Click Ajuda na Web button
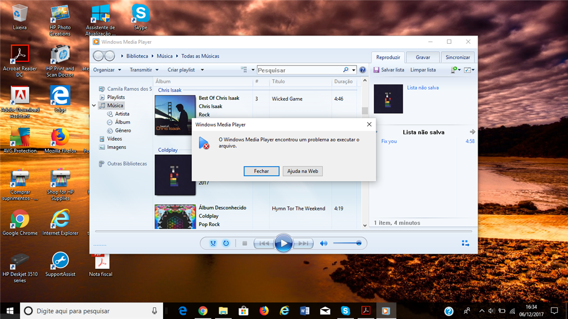This screenshot has width=568, height=319. [x=302, y=171]
